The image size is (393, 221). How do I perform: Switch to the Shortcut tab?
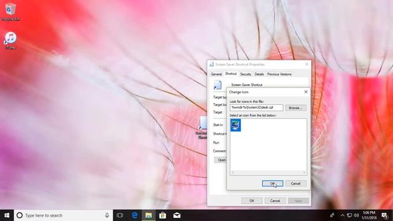click(x=231, y=74)
